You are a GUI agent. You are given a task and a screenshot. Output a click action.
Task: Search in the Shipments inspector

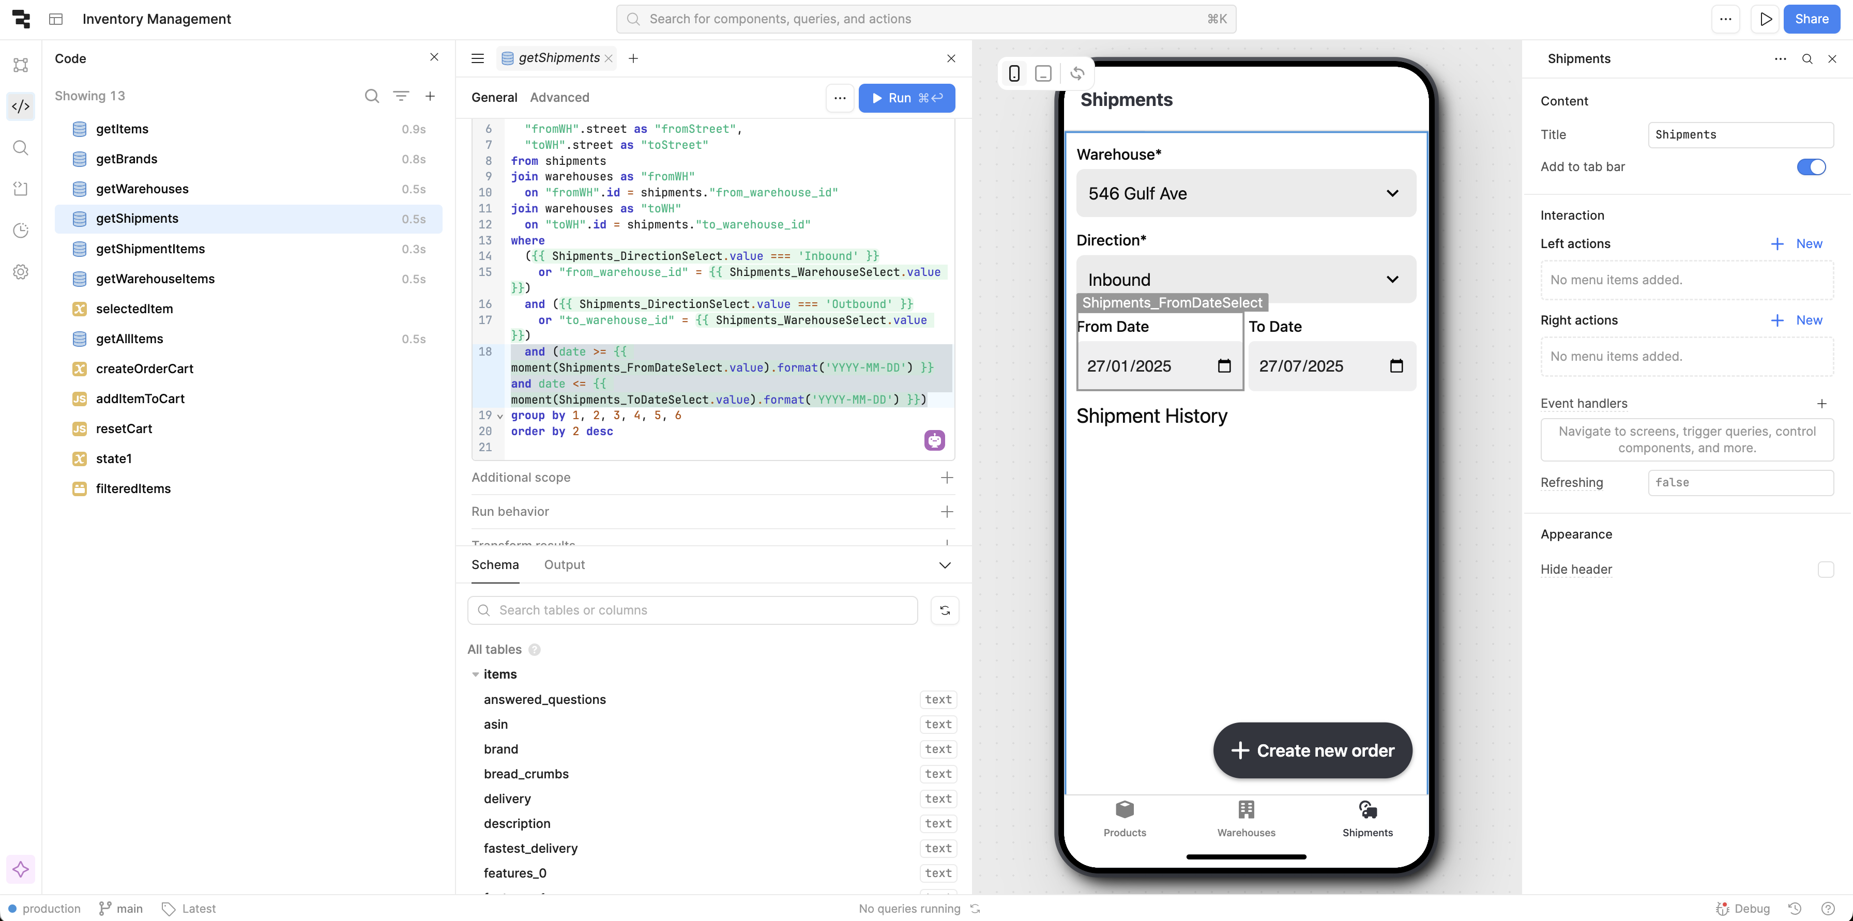tap(1807, 59)
